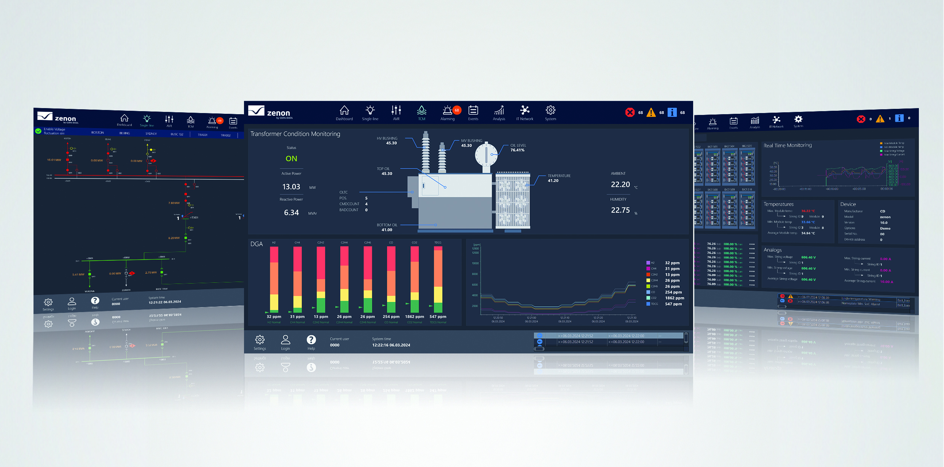This screenshot has height=467, width=944.
Task: Click blue info icon in right screen header
Action: (x=899, y=118)
